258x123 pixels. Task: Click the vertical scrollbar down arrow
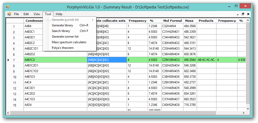(x=248, y=109)
